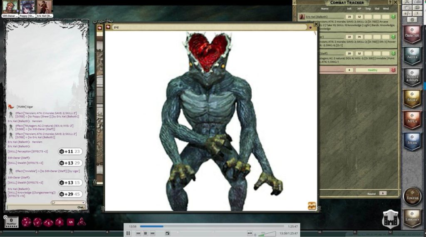This screenshot has width=426, height=237.
Task: Toggle the lock on gug image window
Action: pos(310,27)
